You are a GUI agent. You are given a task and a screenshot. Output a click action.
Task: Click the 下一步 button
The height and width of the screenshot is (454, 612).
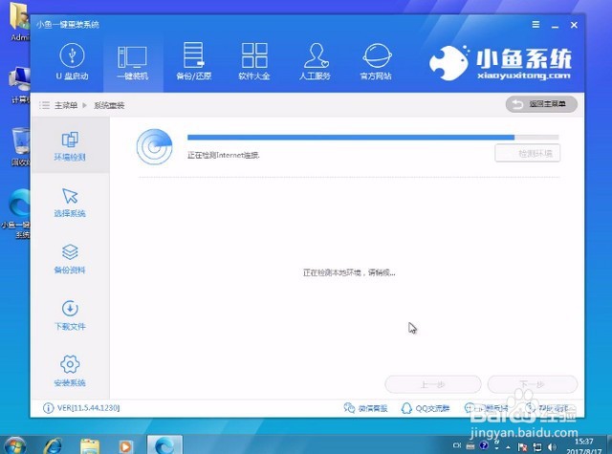click(533, 384)
